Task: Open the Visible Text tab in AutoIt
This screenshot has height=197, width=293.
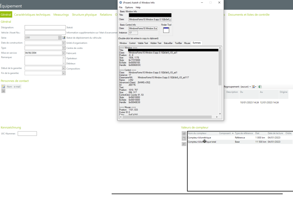Action: pos(143,43)
